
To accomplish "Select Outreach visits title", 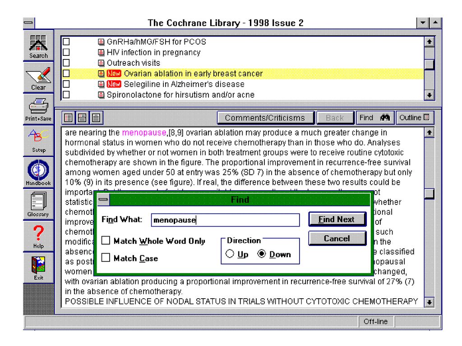I will coord(134,63).
